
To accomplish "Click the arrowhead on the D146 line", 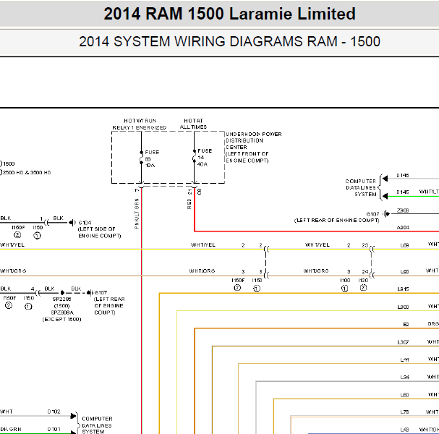I will tap(385, 179).
